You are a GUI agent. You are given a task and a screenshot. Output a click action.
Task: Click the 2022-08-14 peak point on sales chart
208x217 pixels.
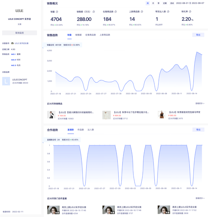click(197, 52)
